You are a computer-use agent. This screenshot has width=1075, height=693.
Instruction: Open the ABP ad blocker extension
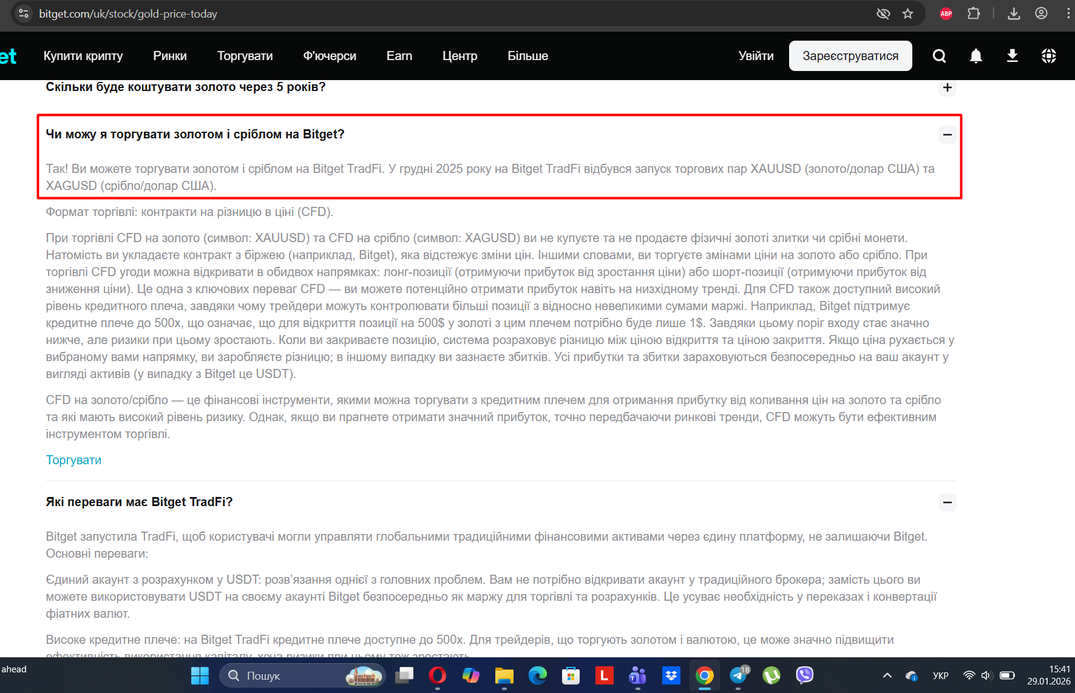[946, 13]
